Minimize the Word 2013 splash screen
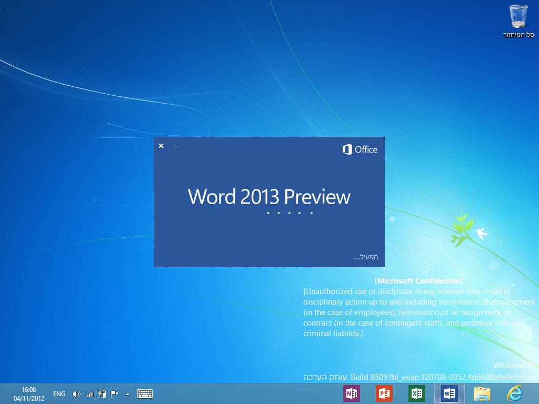The height and width of the screenshot is (404, 539). click(x=176, y=146)
